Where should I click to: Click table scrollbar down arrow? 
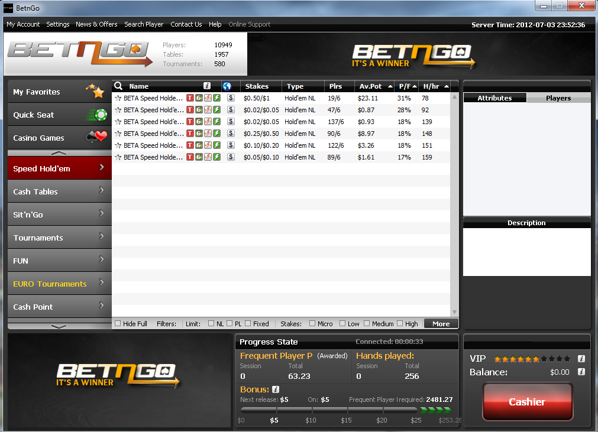tap(454, 312)
